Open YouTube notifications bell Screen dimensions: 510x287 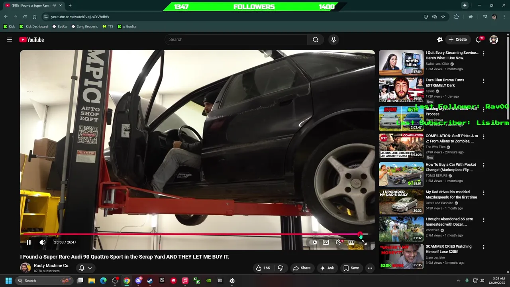tap(479, 39)
